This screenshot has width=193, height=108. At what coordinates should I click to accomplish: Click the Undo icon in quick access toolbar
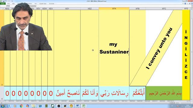(6, 1)
